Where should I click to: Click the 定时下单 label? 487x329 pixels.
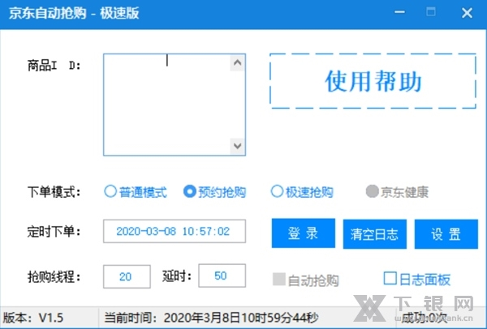click(x=54, y=232)
